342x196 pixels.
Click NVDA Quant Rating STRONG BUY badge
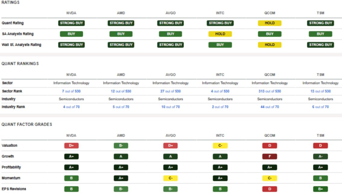pos(71,23)
